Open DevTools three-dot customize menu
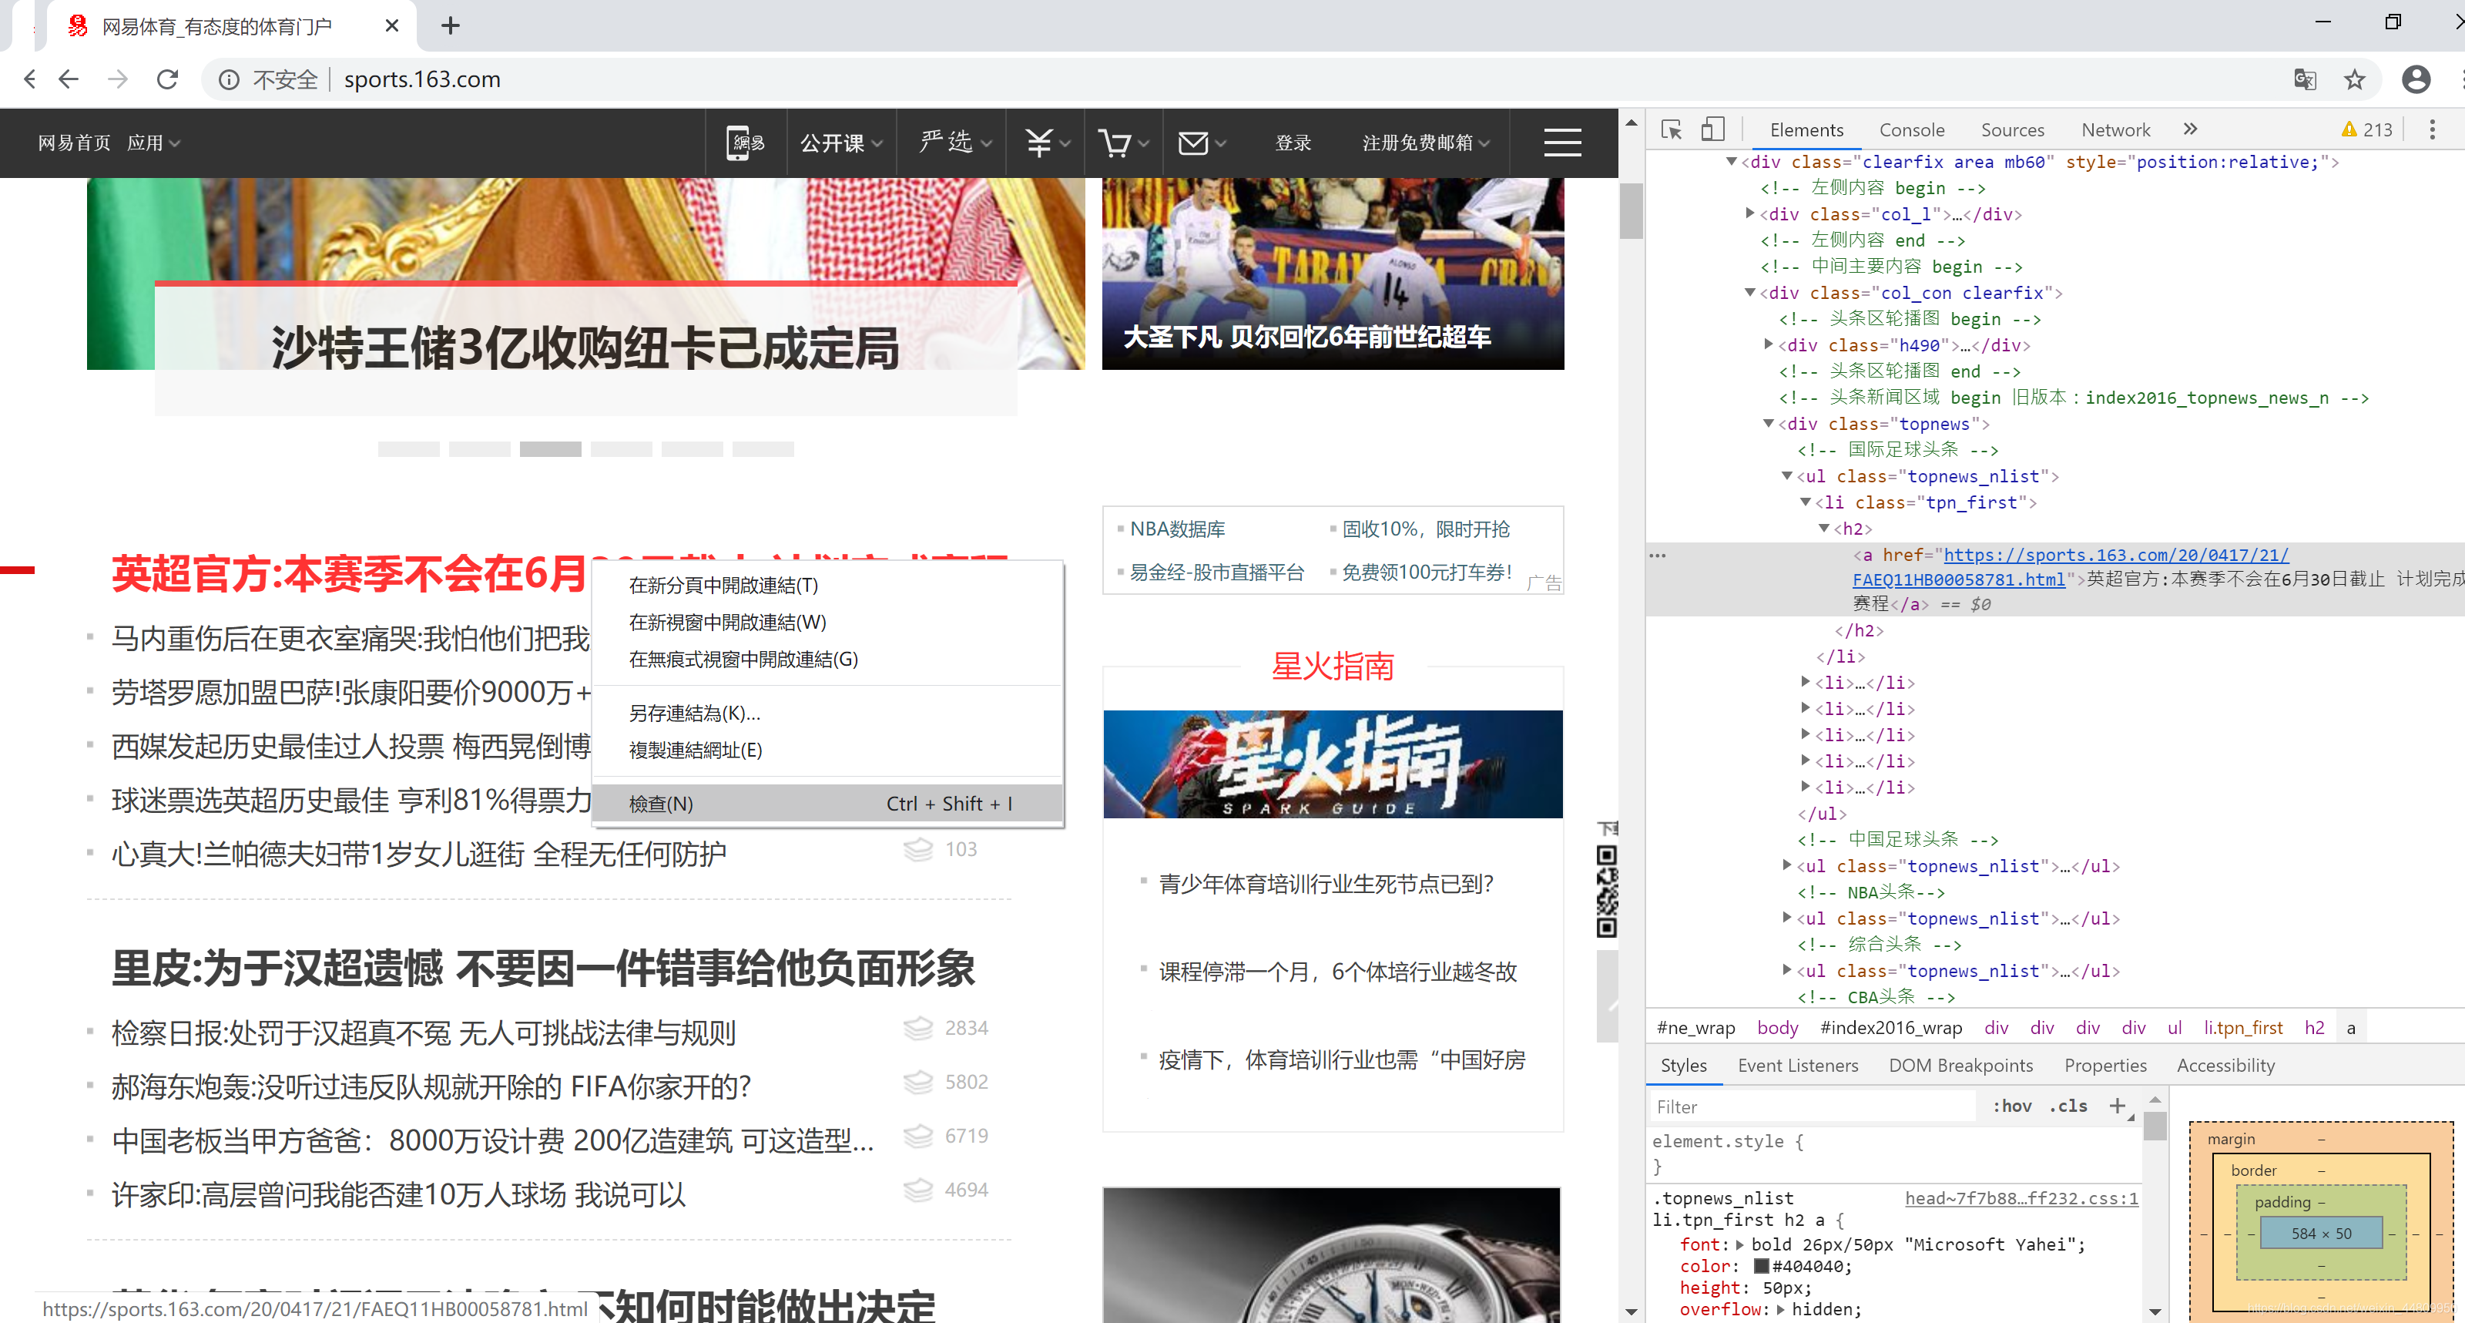The width and height of the screenshot is (2465, 1323). point(2432,129)
